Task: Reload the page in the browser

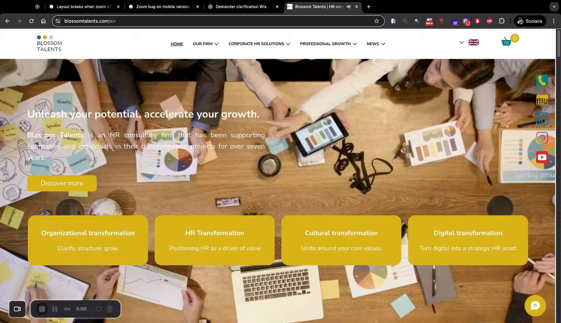Action: pos(31,21)
